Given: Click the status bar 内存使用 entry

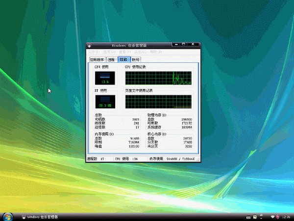Looking at the screenshot, I should 172,159.
